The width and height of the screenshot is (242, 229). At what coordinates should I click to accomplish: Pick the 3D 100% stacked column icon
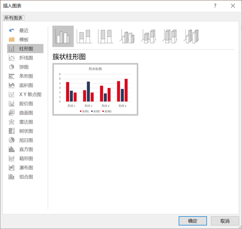pos(170,36)
